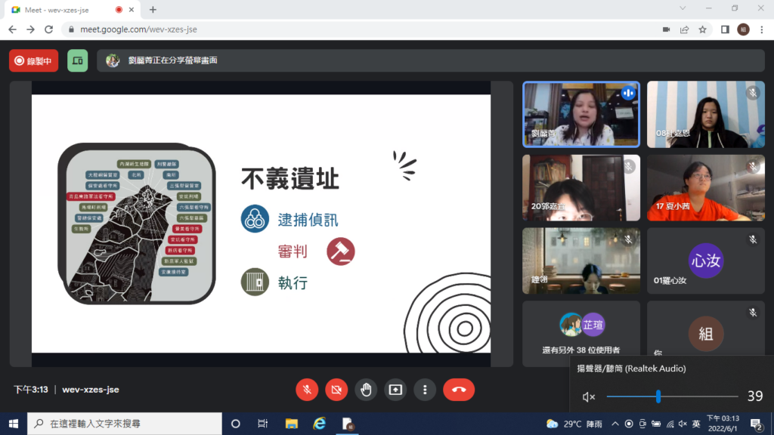
Task: Open Internet Explorer from taskbar
Action: point(320,424)
